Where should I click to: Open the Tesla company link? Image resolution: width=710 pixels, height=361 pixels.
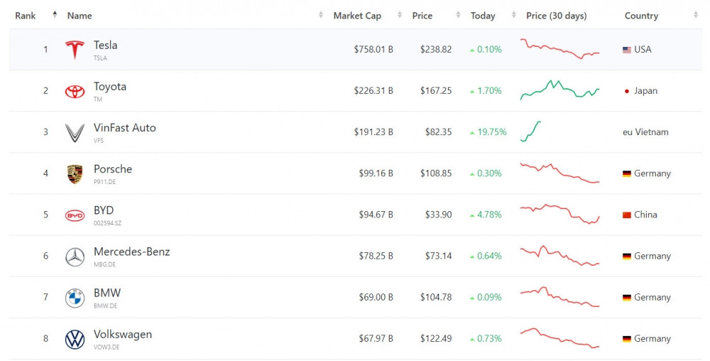(x=106, y=45)
